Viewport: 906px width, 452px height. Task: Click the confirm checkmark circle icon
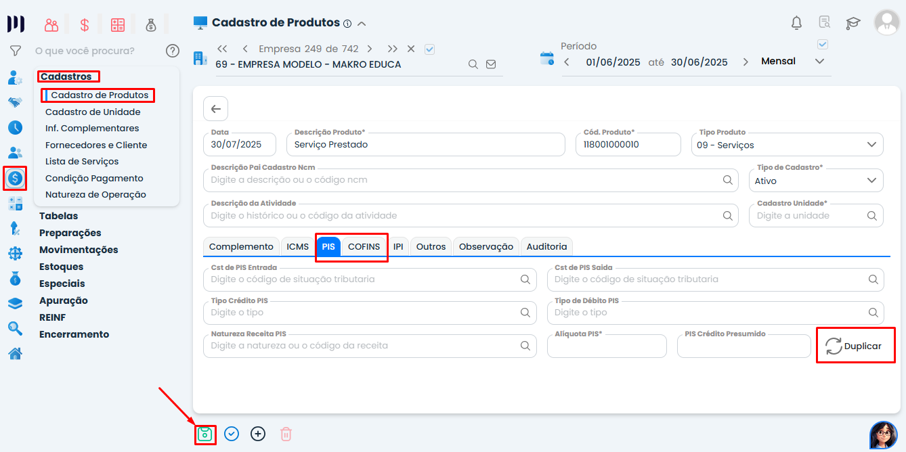(x=232, y=434)
